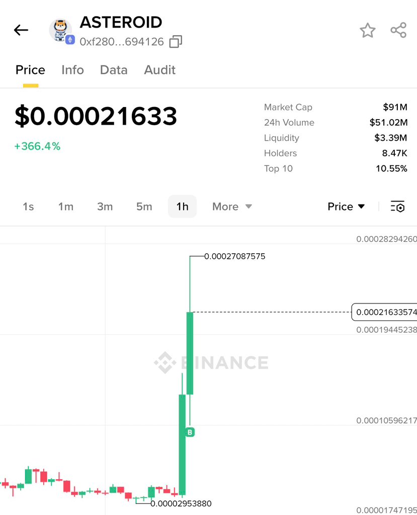Tap the low label 0.00002953880
The width and height of the screenshot is (417, 515).
coord(181,503)
